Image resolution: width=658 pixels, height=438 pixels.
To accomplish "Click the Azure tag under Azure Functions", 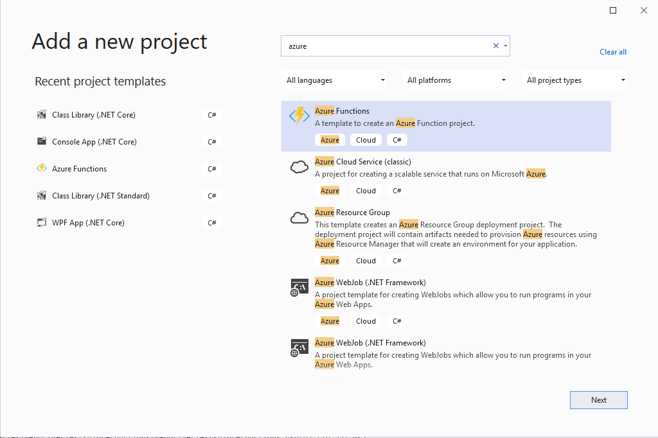I will coord(330,140).
